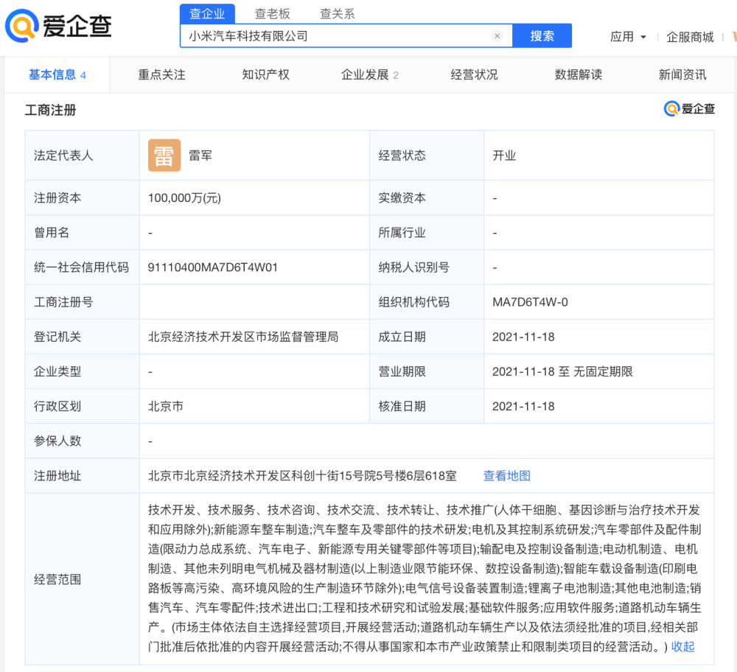Viewport: 737px width, 672px height.
Task: Click the 爱企查 logo at top left
Action: click(59, 27)
